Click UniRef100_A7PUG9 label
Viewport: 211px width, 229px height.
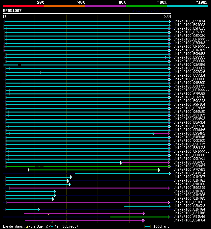pos(189,94)
